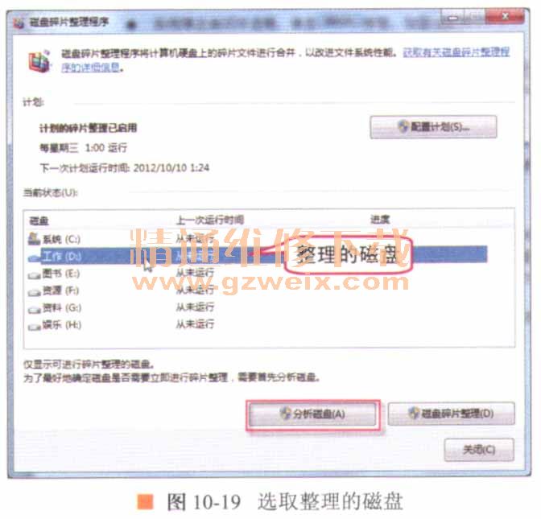Image resolution: width=541 pixels, height=519 pixels.
Task: Select the 资料 (G:) row's 从未运行 status
Action: point(196,307)
